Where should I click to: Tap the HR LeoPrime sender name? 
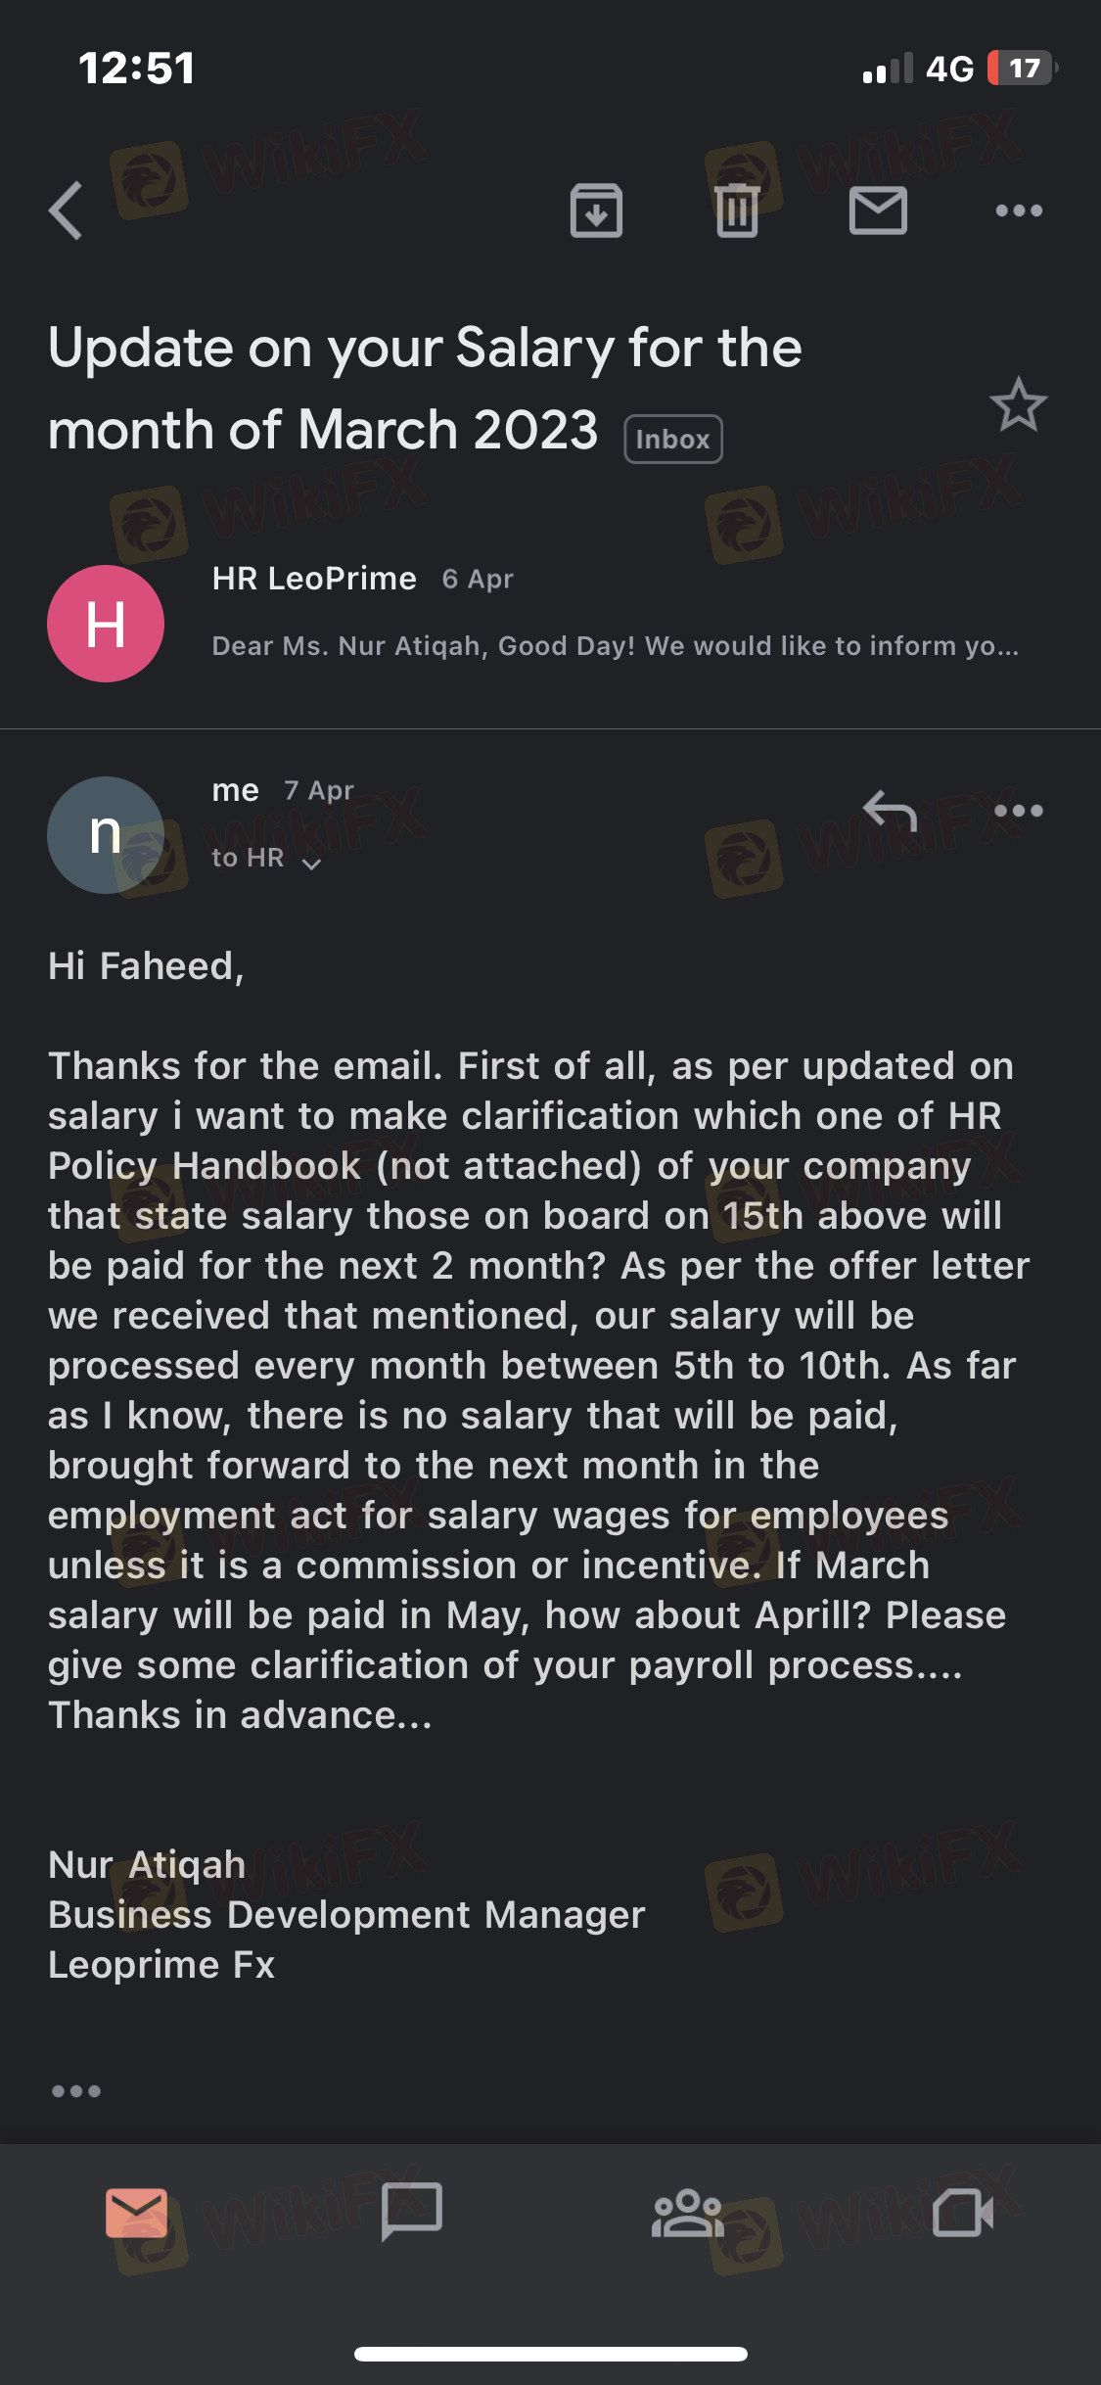(314, 579)
